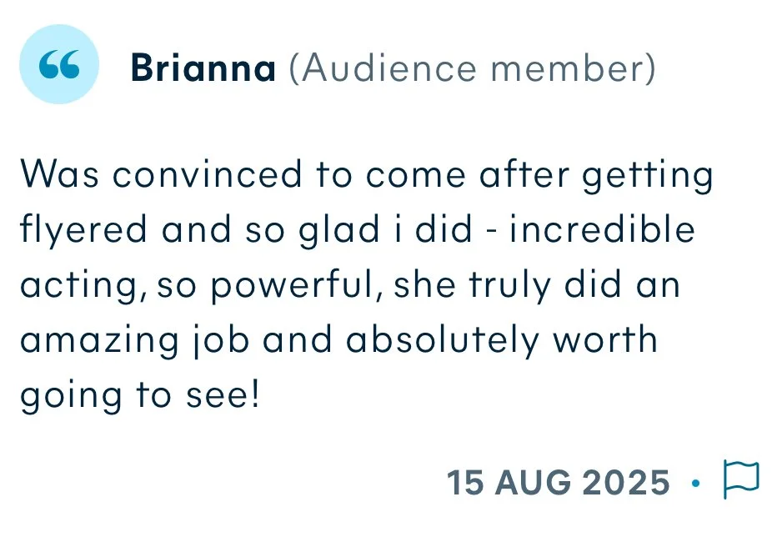Click the word 'incredible' in the review
Image resolution: width=782 pixels, height=537 pixels.
(601, 228)
